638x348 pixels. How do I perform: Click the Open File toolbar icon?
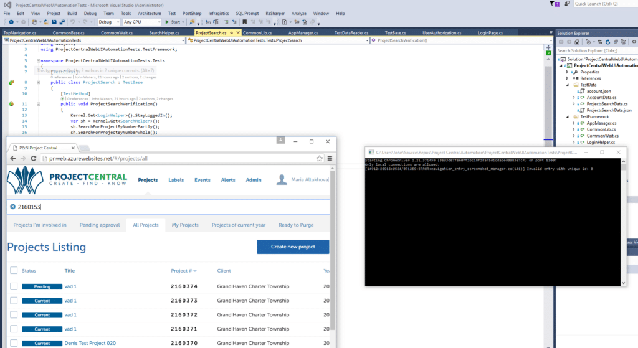click(46, 22)
